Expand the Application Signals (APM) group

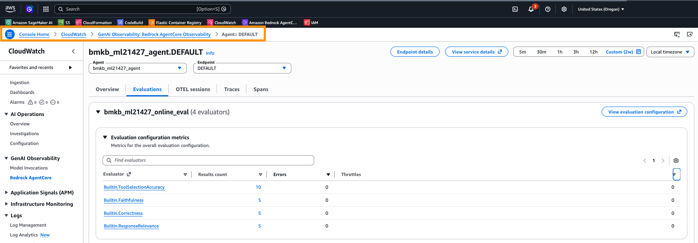click(x=6, y=193)
